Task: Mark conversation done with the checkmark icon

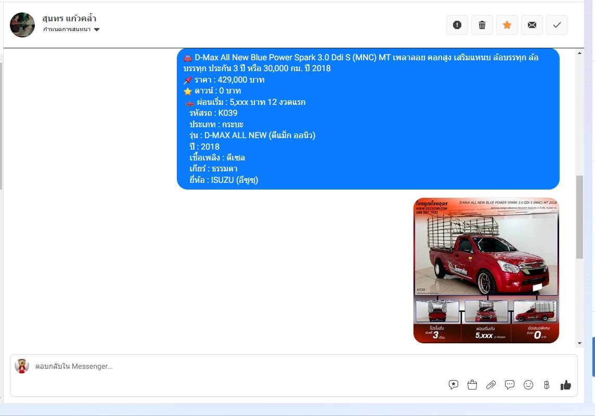Action: point(557,25)
